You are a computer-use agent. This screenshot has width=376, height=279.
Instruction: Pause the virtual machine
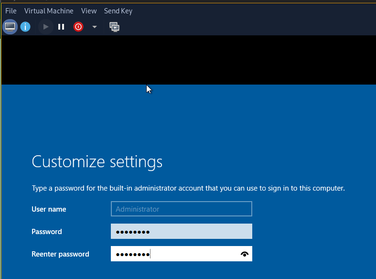pyautogui.click(x=61, y=27)
